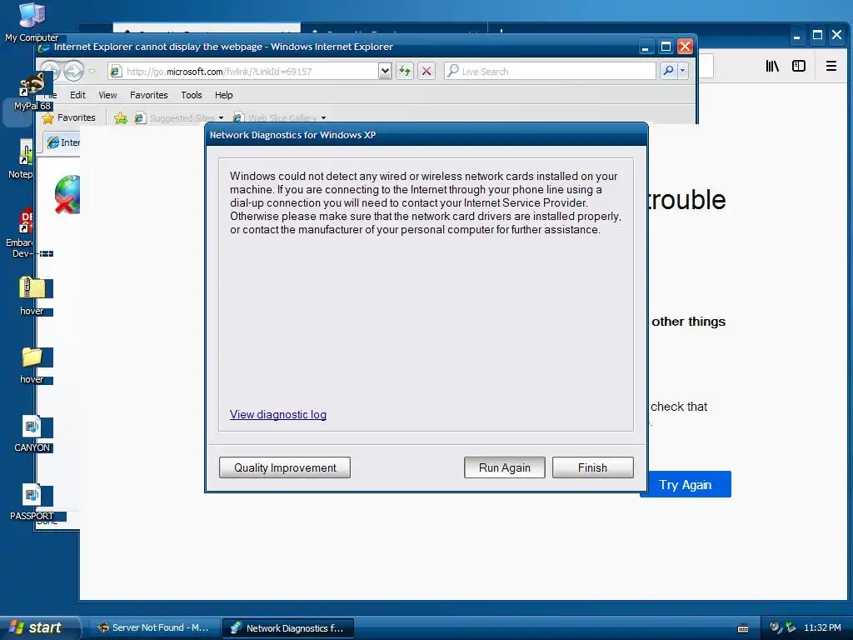The image size is (853, 640).
Task: Switch to Server Not Found taskbar item
Action: coord(154,628)
